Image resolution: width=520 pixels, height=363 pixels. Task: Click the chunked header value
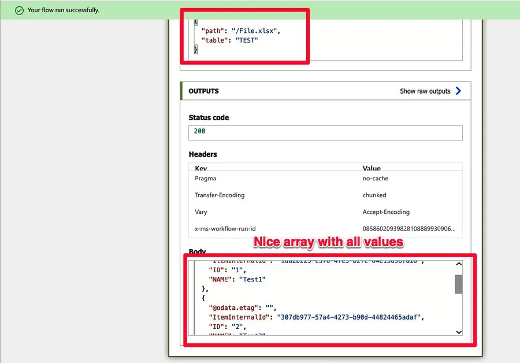pos(374,195)
